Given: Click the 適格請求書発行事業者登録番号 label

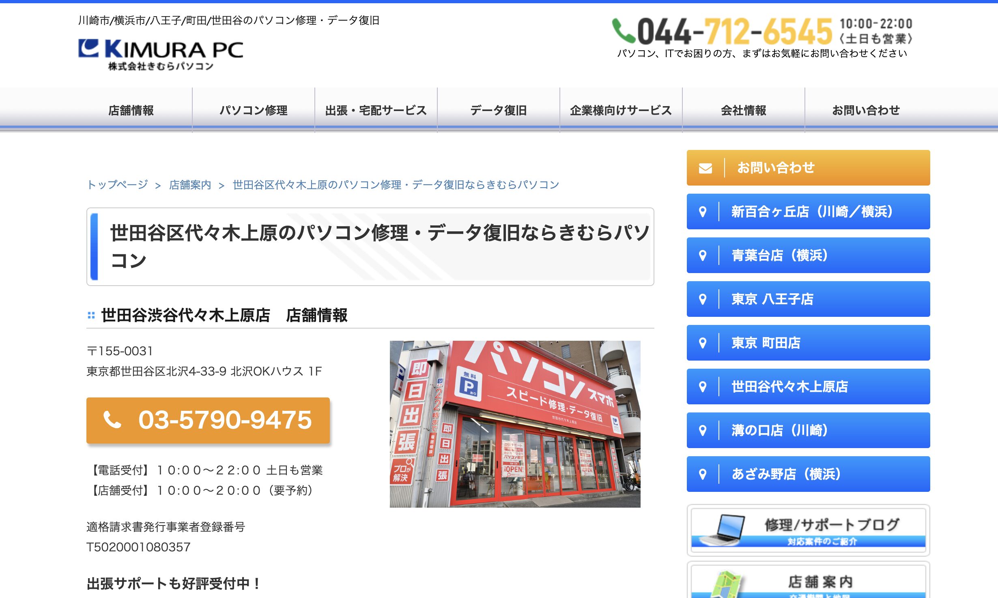Looking at the screenshot, I should [166, 527].
